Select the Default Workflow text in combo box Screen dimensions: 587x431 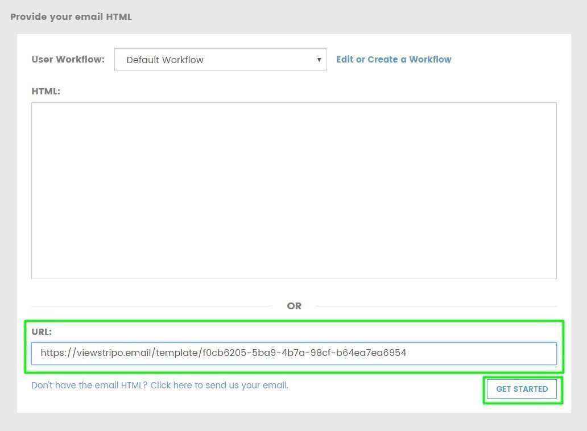pyautogui.click(x=165, y=60)
